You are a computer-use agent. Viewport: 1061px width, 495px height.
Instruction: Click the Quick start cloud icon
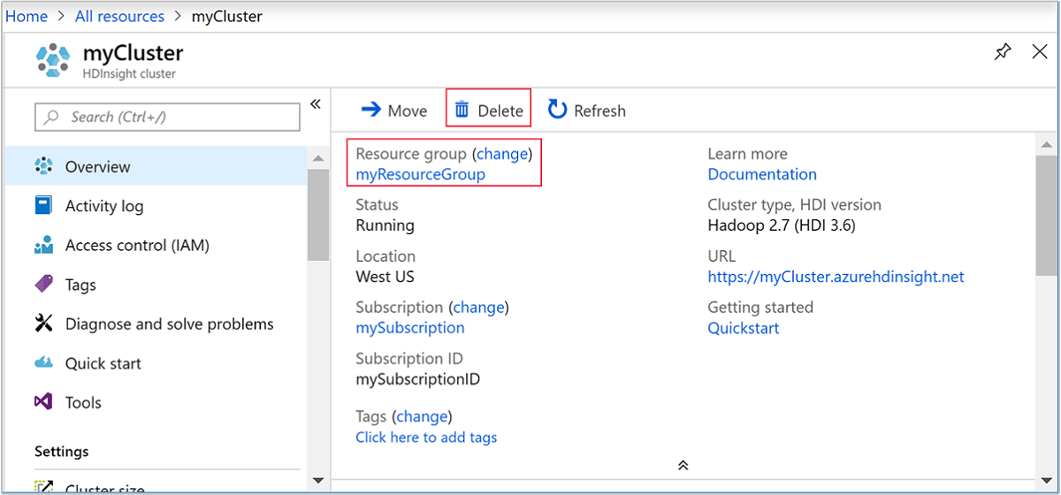(43, 363)
